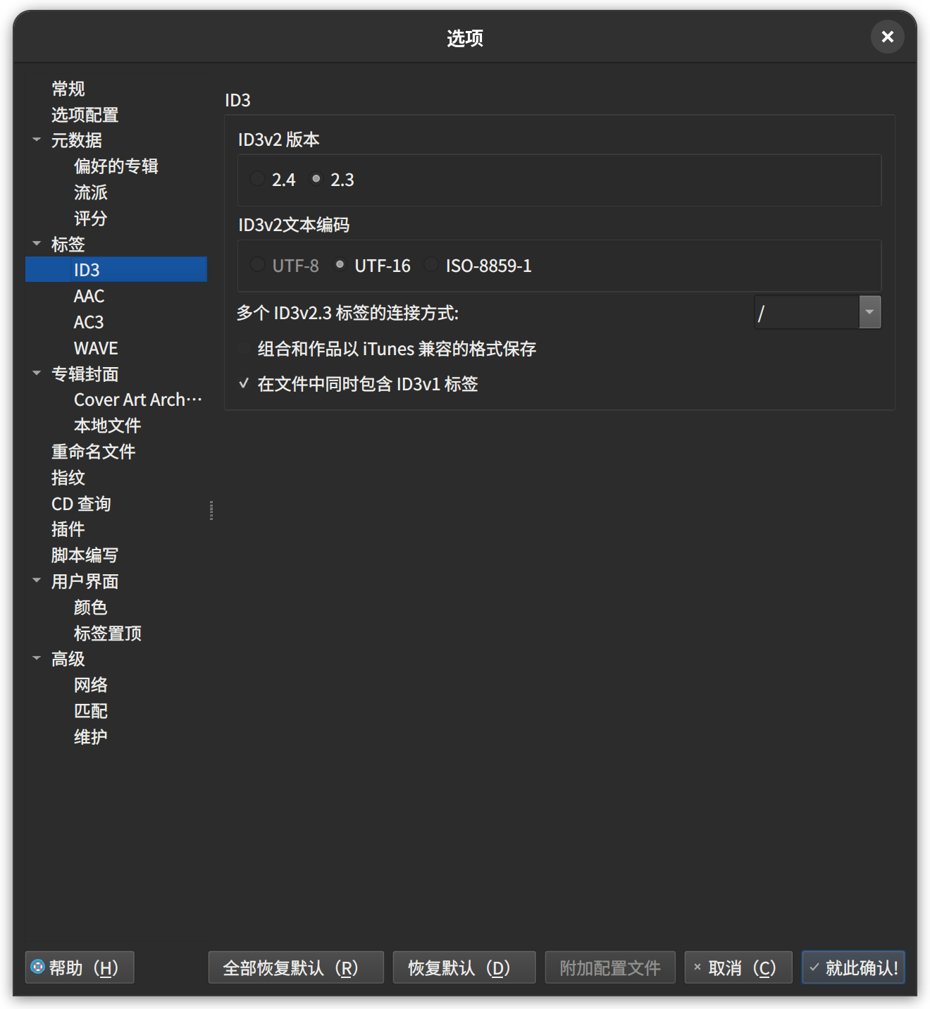Collapse the 高级 section

[37, 658]
